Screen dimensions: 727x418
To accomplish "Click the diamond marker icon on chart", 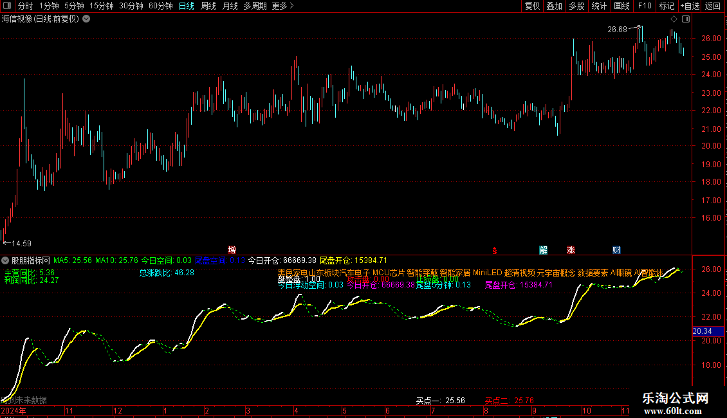I will tap(674, 19).
